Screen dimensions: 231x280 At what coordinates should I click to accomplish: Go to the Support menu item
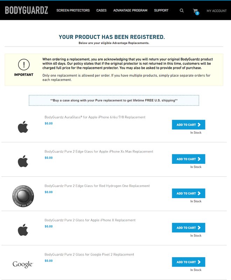coord(161,10)
